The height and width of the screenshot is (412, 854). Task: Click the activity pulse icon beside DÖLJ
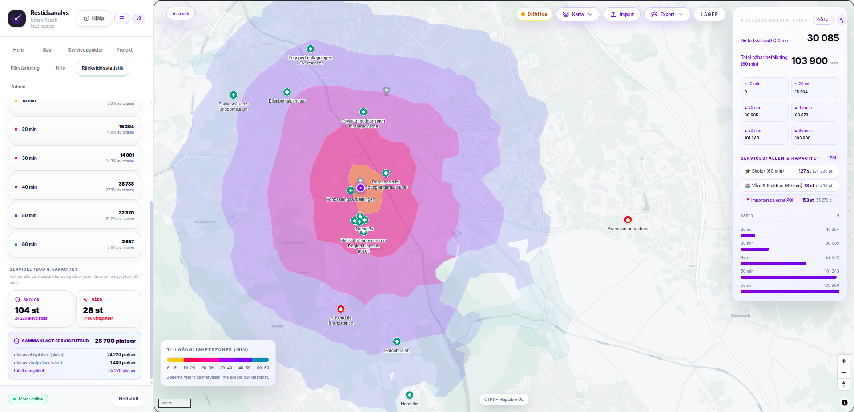point(842,20)
